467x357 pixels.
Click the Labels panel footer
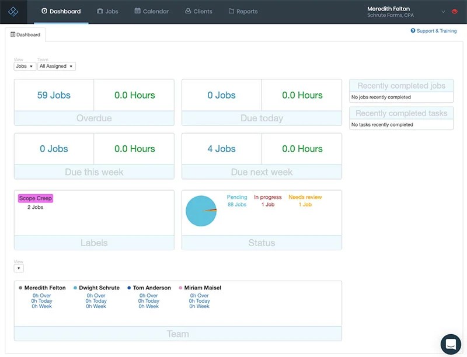point(94,243)
